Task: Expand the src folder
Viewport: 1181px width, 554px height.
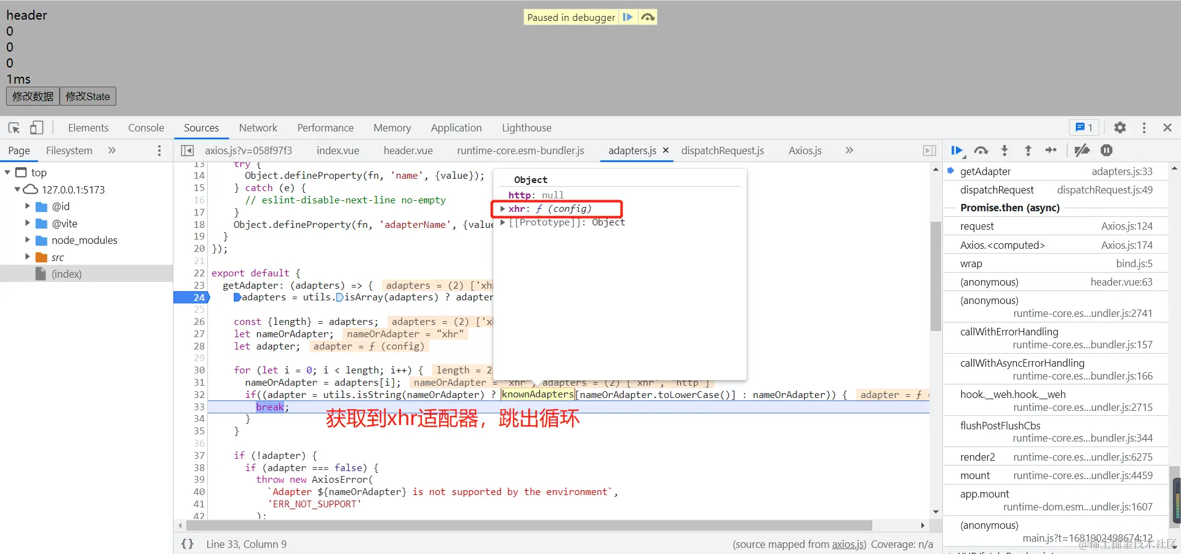Action: pyautogui.click(x=27, y=257)
